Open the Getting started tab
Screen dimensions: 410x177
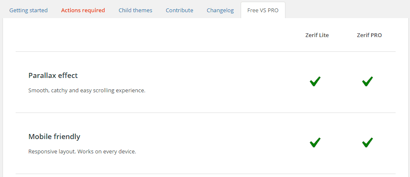(x=28, y=11)
